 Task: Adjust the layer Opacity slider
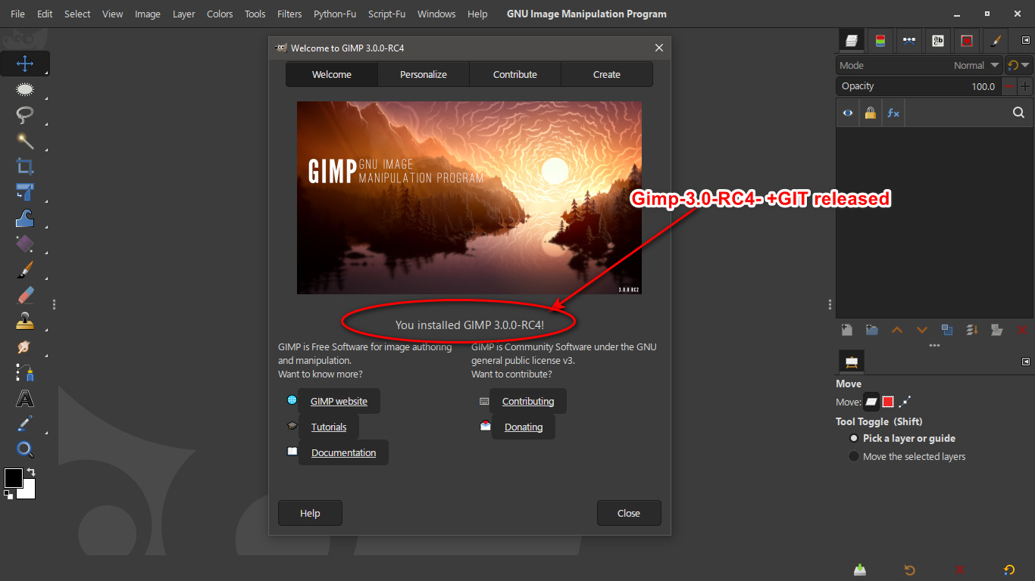(918, 86)
